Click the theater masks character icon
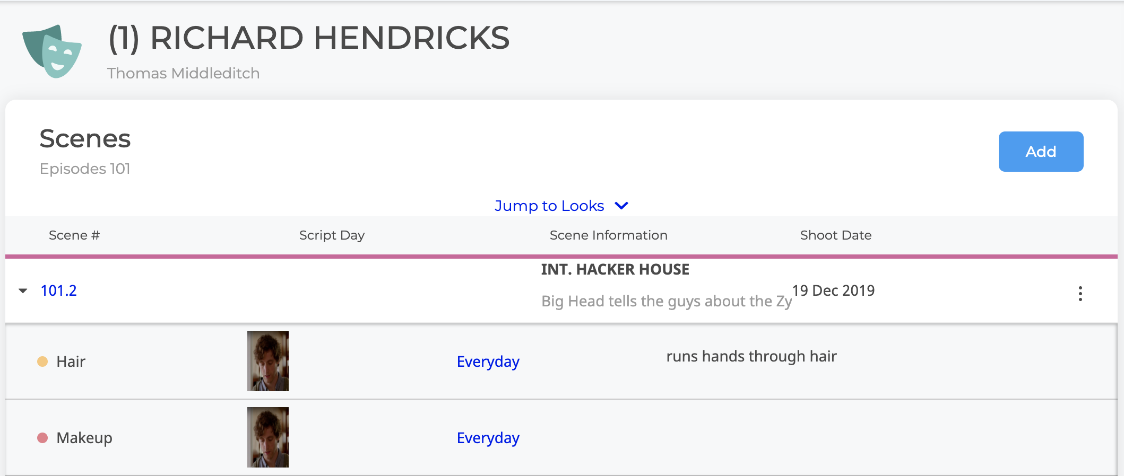The height and width of the screenshot is (476, 1124). pos(52,51)
